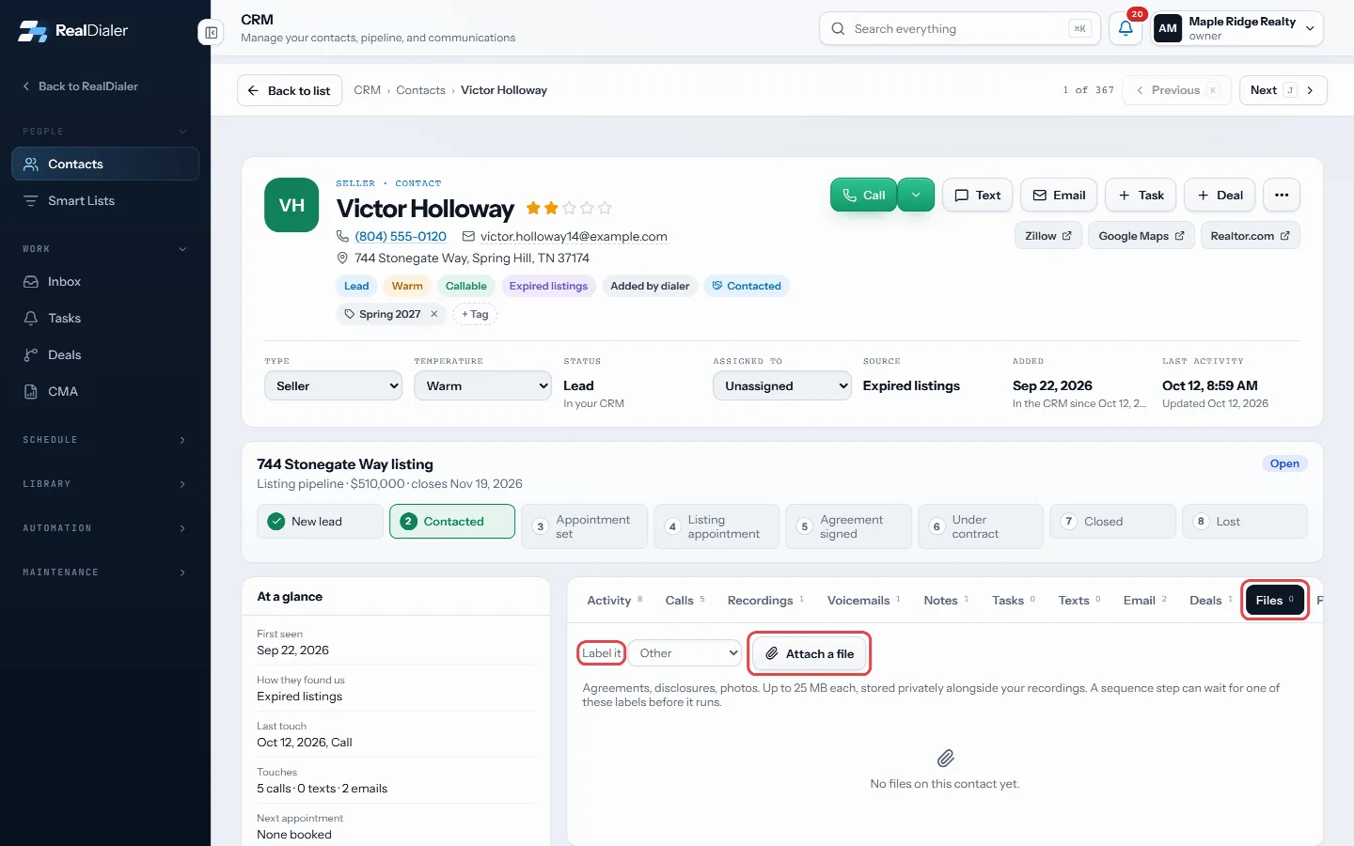Mark pipeline stage as Closed
The image size is (1354, 846).
[x=1112, y=522]
